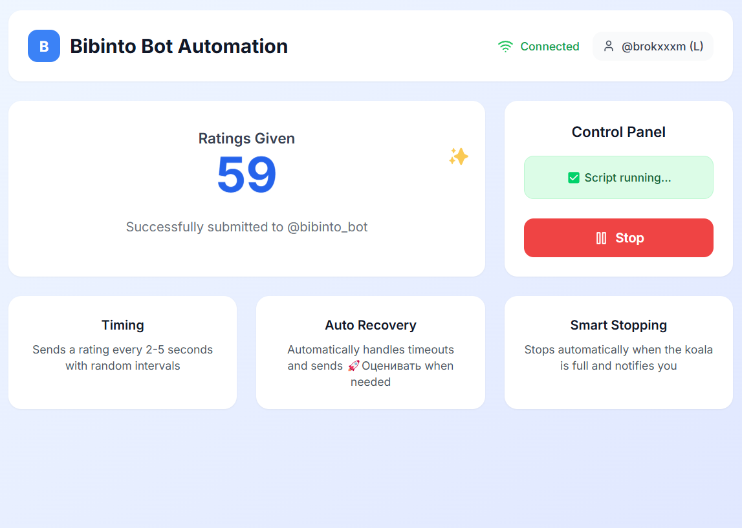Open the Timing info card

pyautogui.click(x=122, y=353)
